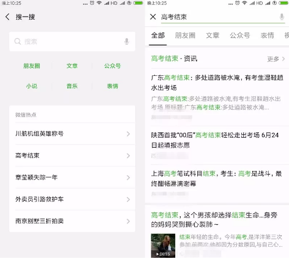Screen dimensions: 289x267
Task: Open the green 公众号 search category button
Action: tap(113, 66)
